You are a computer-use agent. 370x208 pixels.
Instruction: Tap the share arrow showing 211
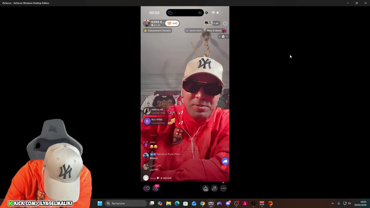click(206, 188)
